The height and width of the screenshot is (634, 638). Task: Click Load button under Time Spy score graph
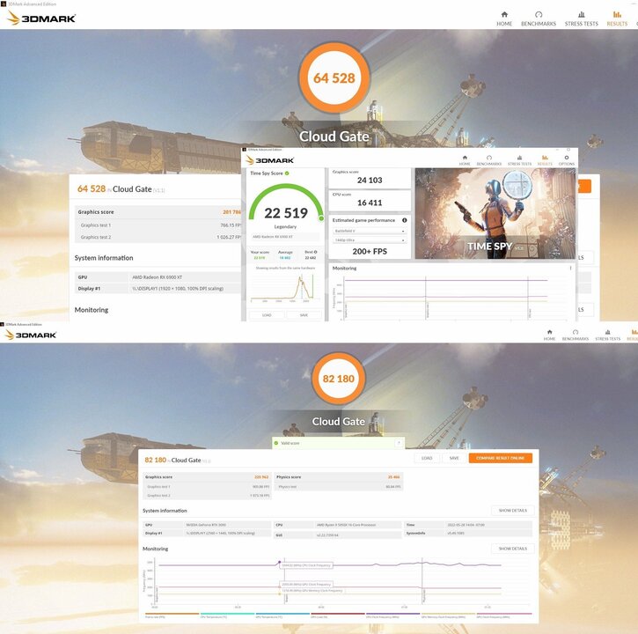(x=267, y=314)
